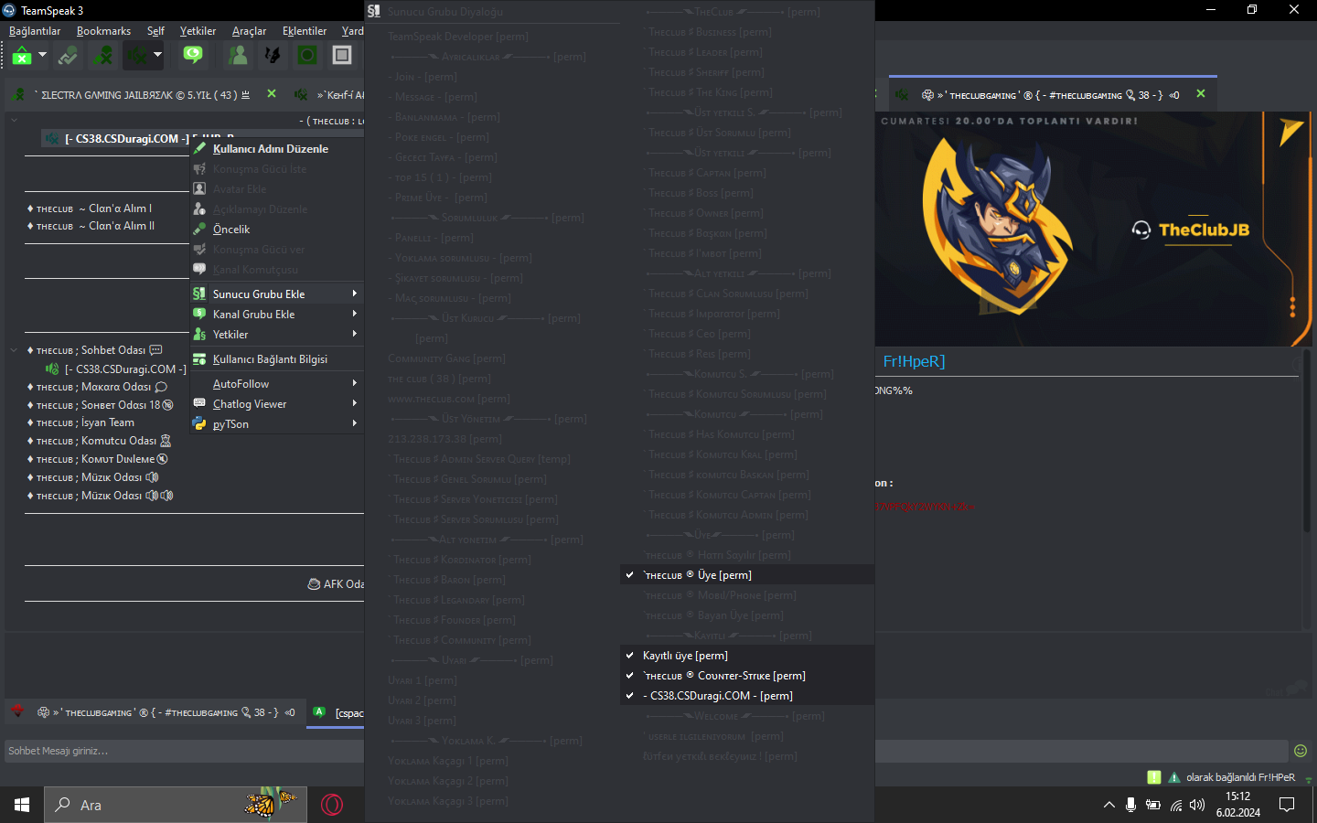Uncheck the THECLUB Üye [perm] server group
Image resolution: width=1317 pixels, height=823 pixels.
(746, 575)
